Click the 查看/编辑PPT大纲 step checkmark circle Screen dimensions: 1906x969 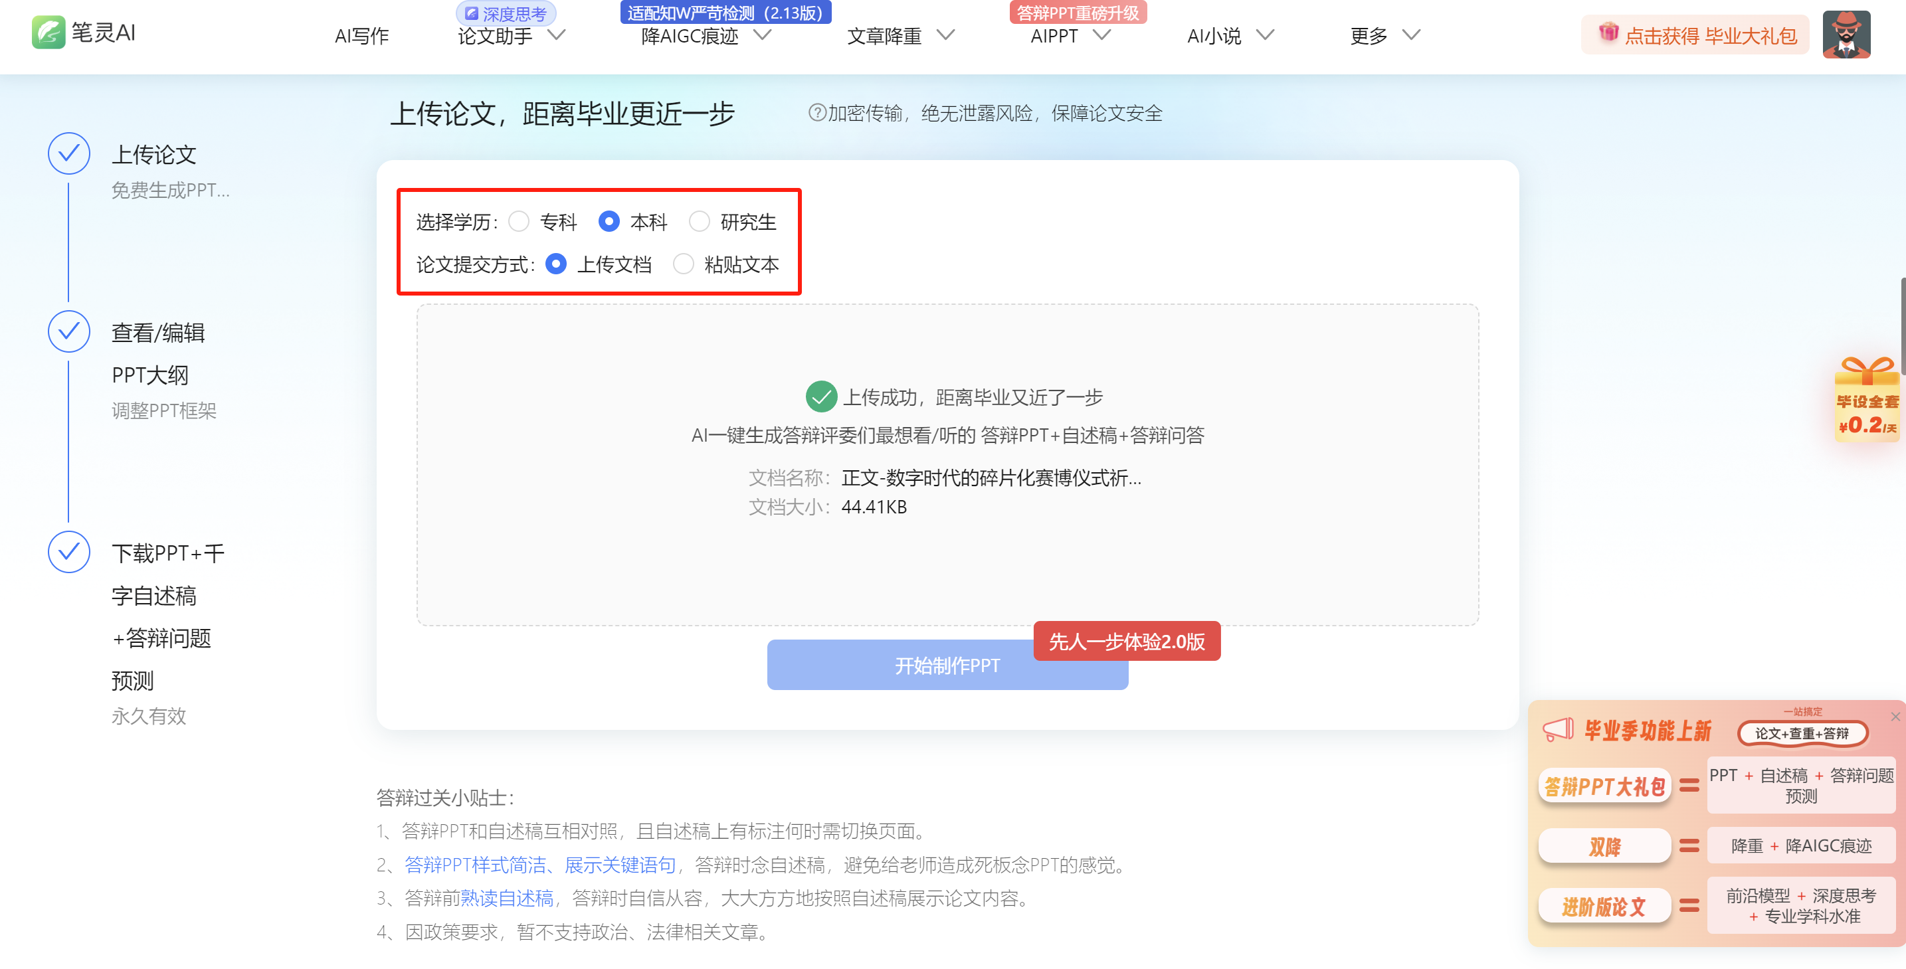click(x=69, y=331)
